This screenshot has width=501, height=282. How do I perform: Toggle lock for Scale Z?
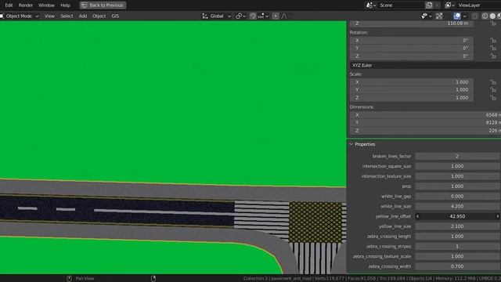[493, 98]
